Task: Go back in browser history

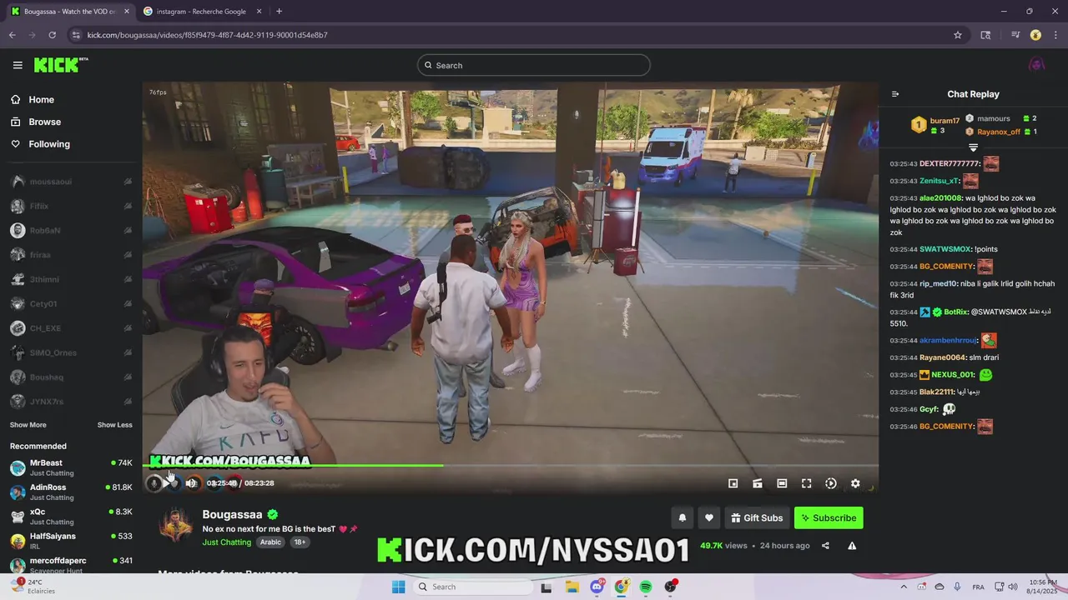Action: 12,35
